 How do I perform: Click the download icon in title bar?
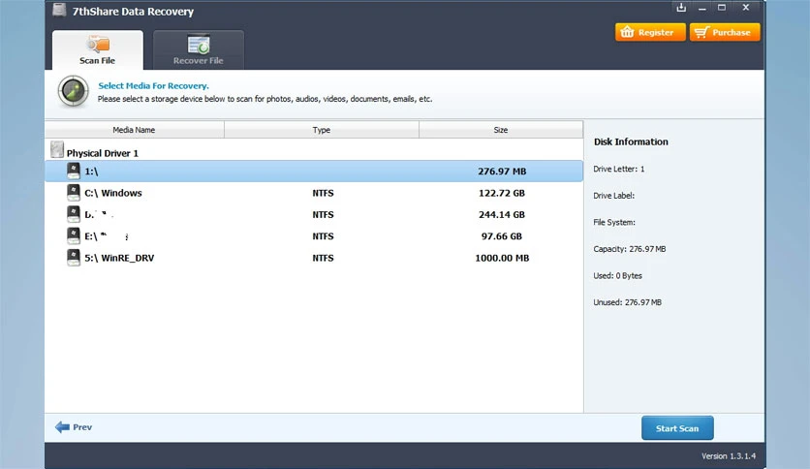coord(681,7)
